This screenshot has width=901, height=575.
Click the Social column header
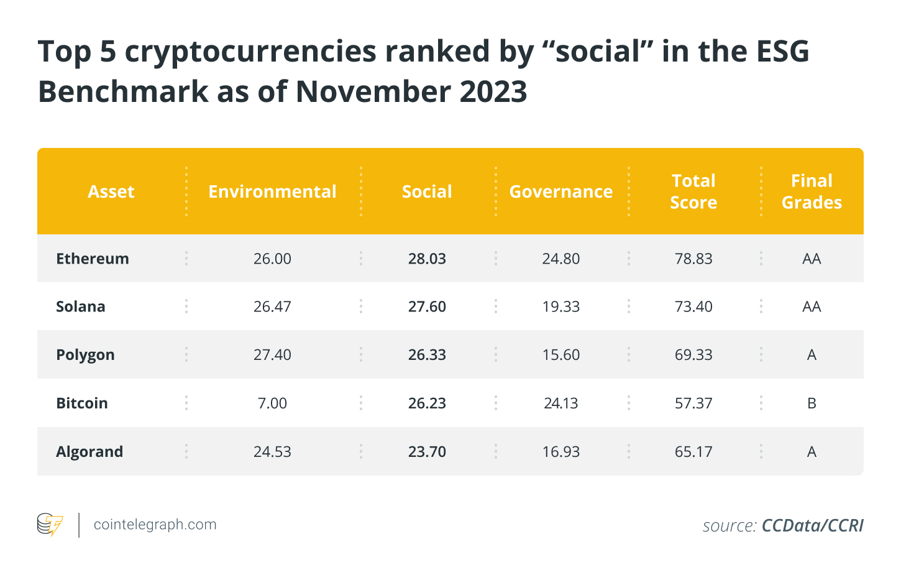(427, 191)
